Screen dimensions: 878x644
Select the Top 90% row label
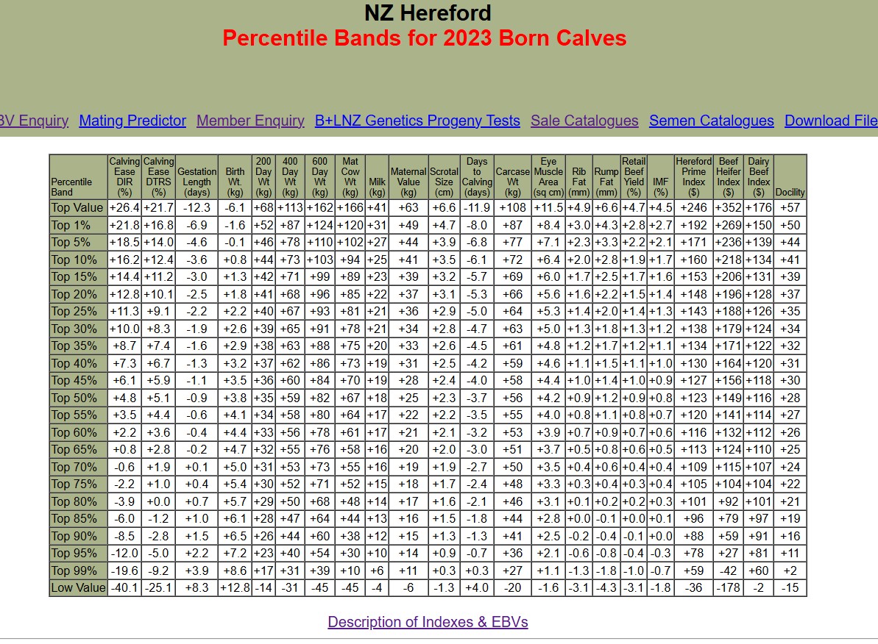coord(79,536)
